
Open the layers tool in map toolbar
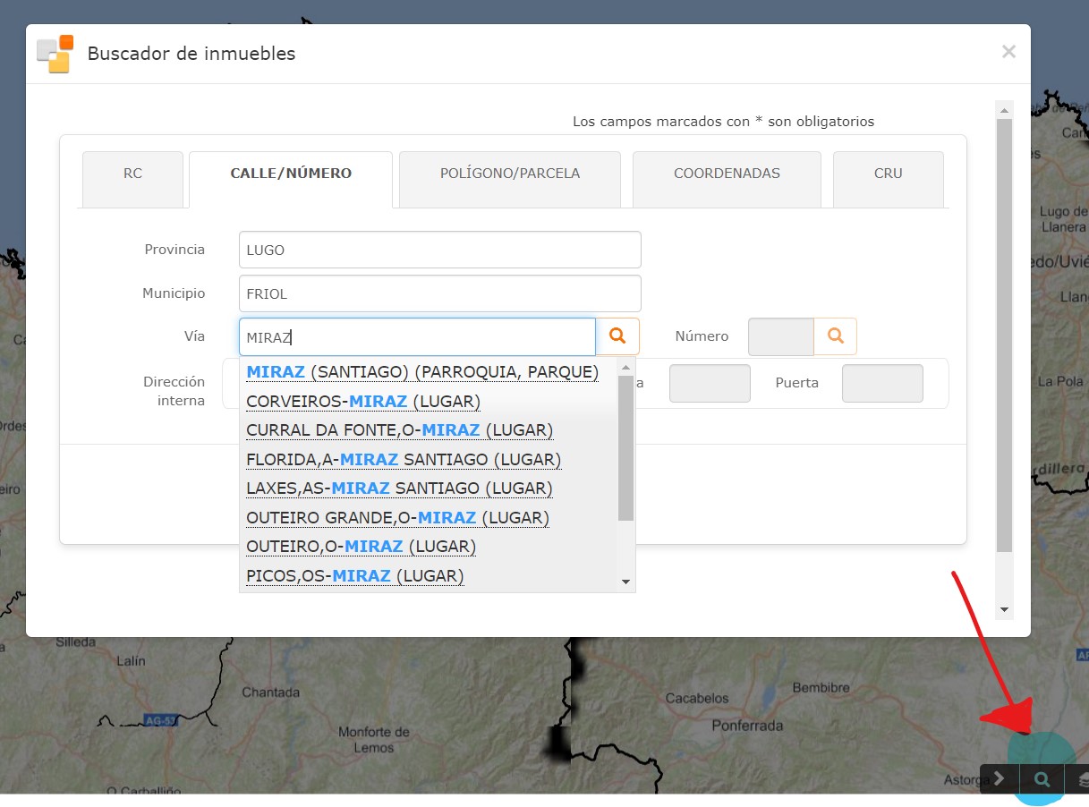[x=1081, y=778]
